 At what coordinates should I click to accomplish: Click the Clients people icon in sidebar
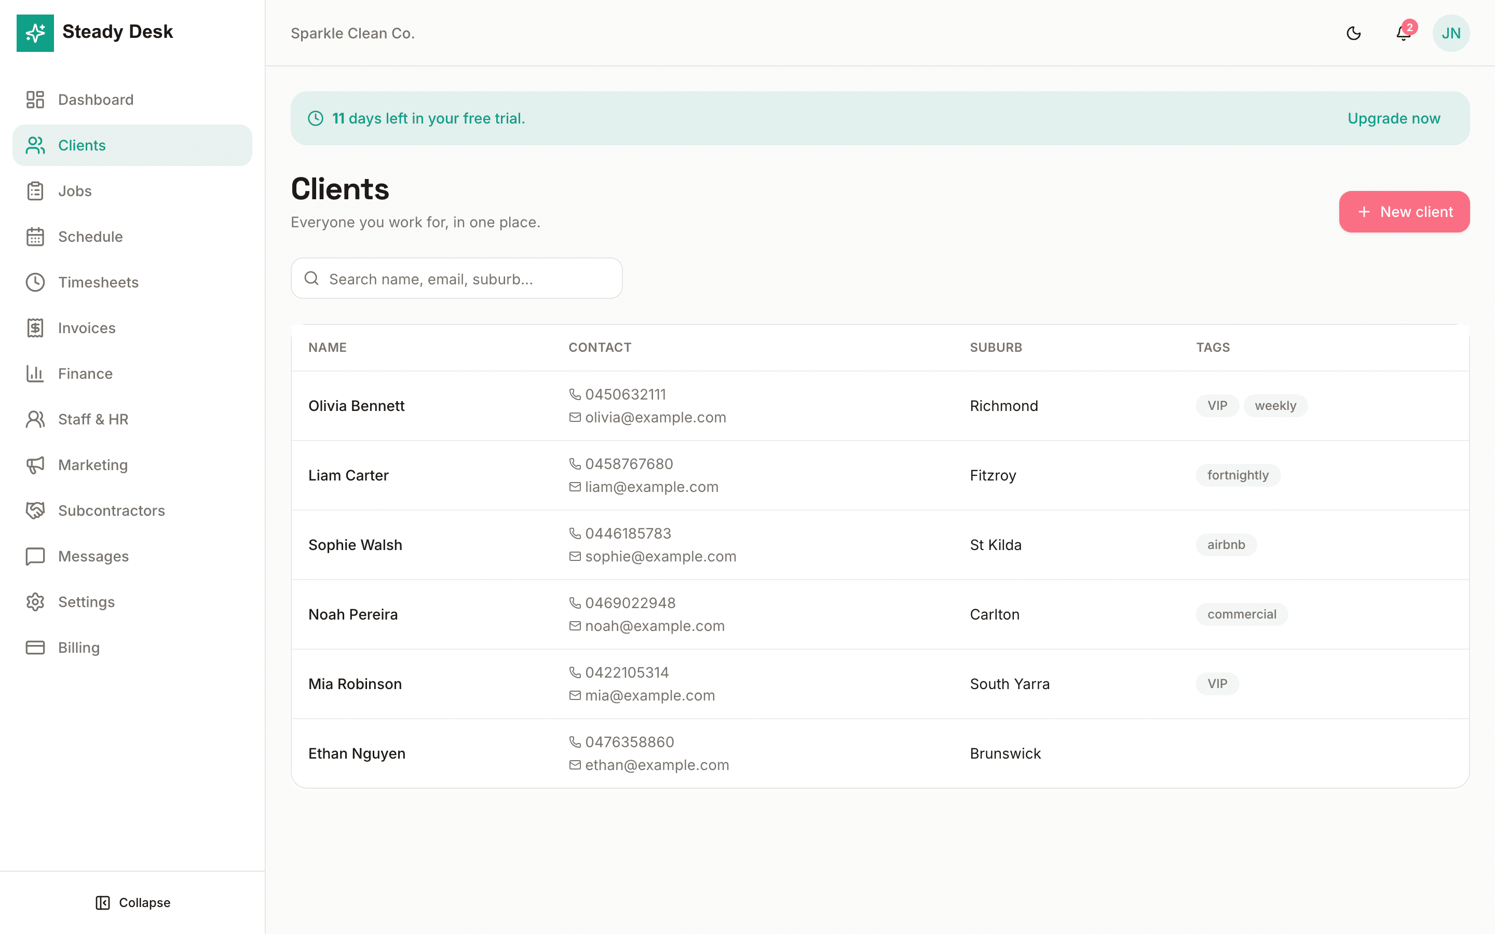pyautogui.click(x=35, y=145)
